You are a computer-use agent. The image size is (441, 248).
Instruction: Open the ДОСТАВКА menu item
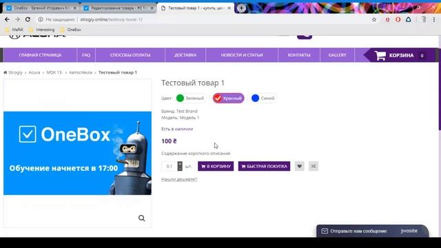(185, 55)
